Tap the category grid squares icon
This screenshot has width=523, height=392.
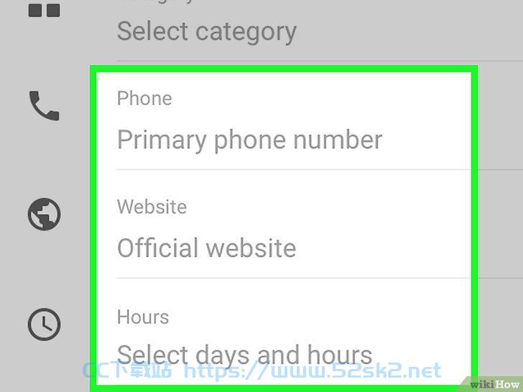click(45, 10)
